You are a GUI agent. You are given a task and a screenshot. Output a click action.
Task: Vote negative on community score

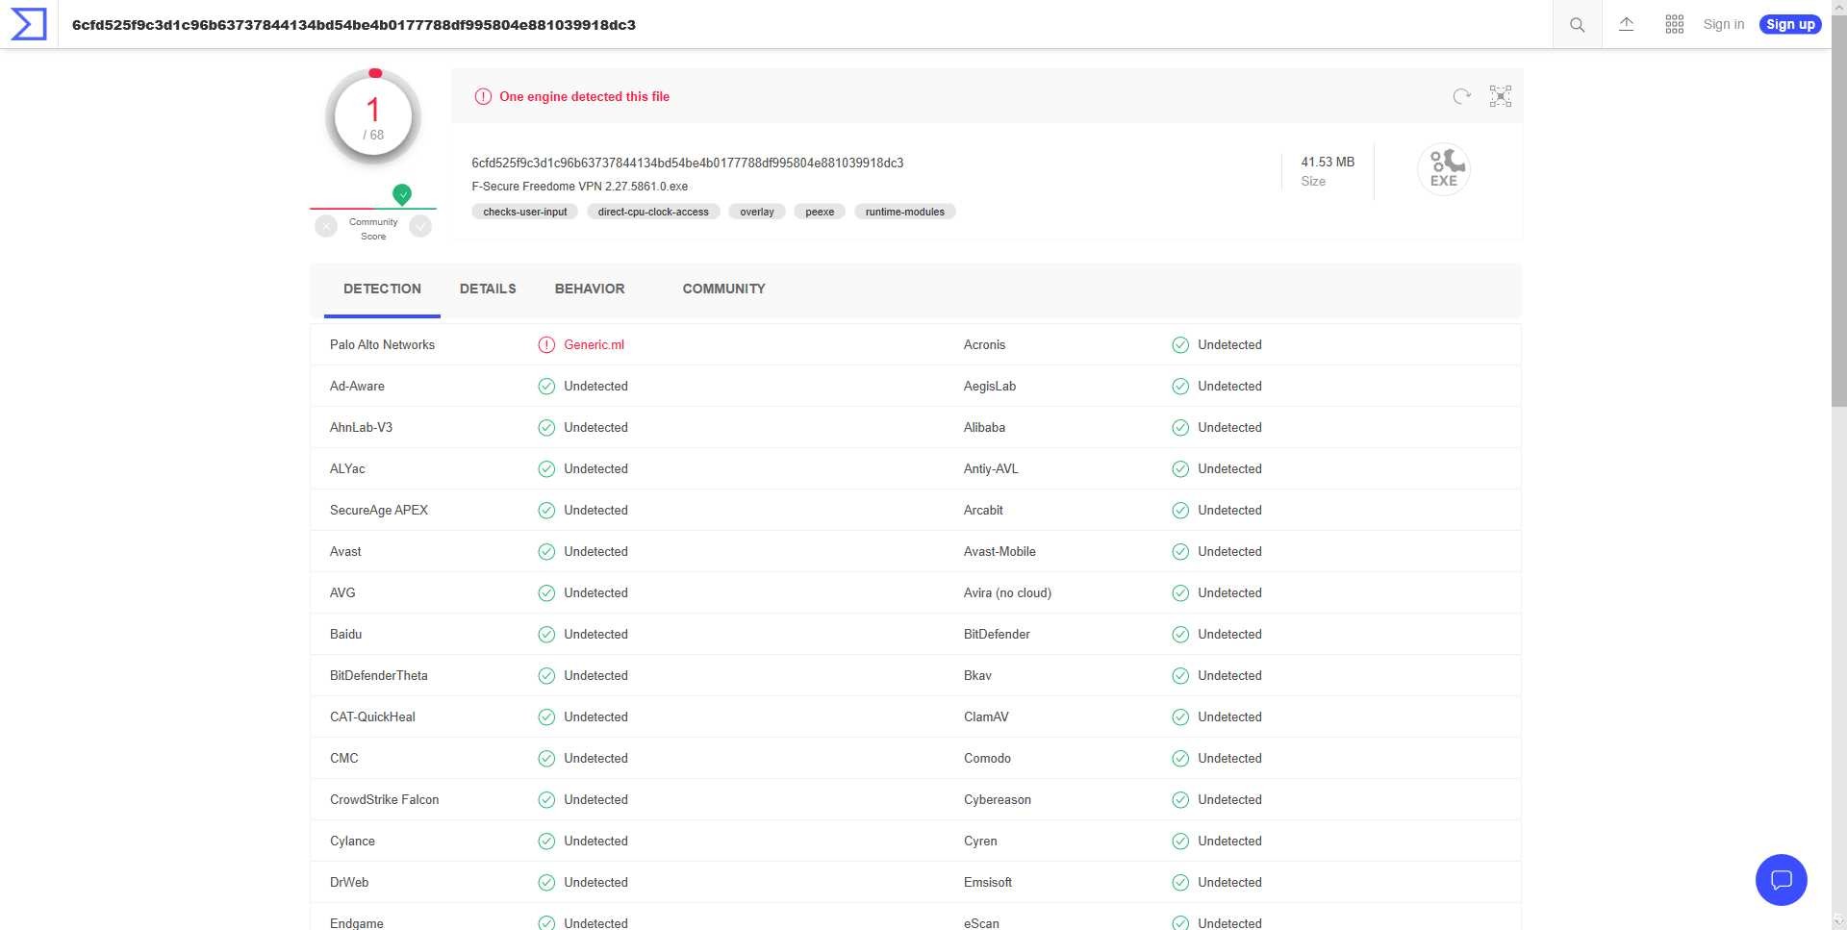pyautogui.click(x=326, y=226)
